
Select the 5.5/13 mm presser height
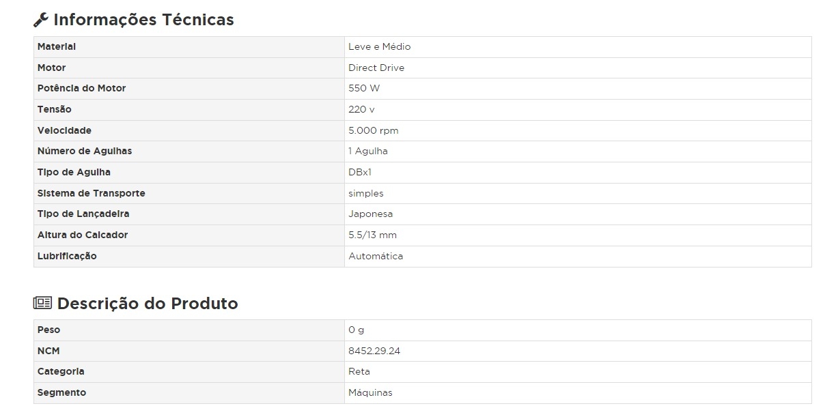[x=372, y=235]
